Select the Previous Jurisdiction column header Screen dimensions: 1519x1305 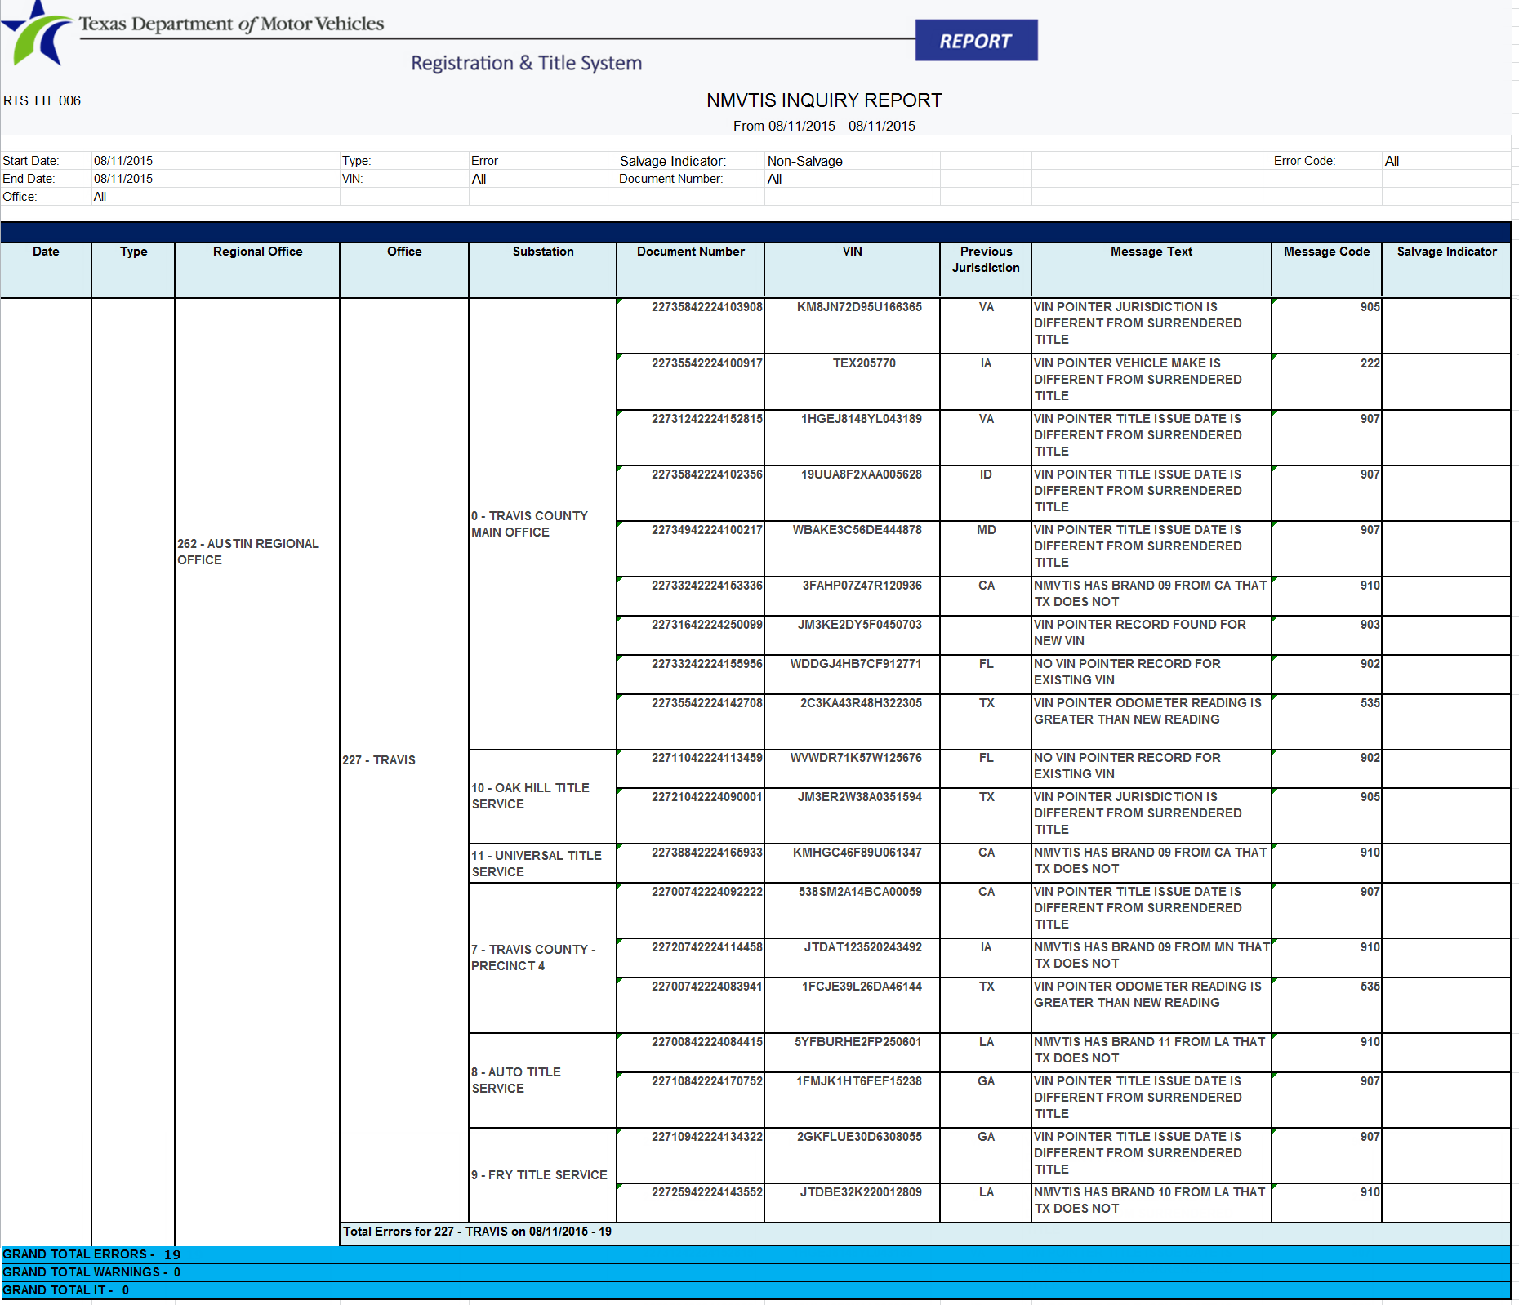[985, 260]
